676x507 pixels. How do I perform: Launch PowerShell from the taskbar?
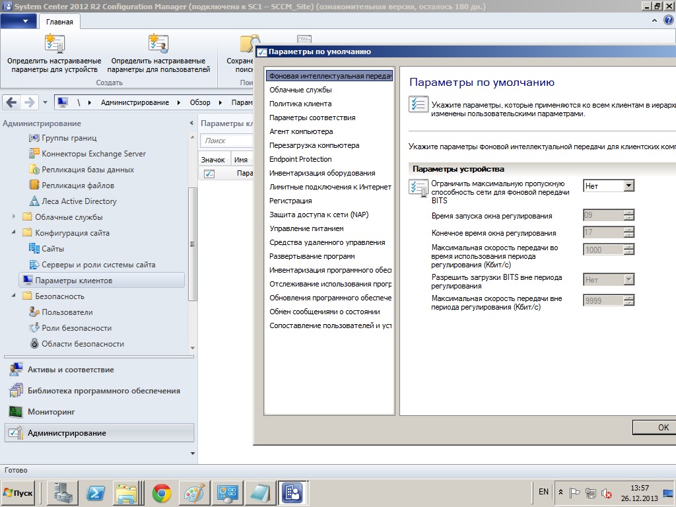(95, 492)
